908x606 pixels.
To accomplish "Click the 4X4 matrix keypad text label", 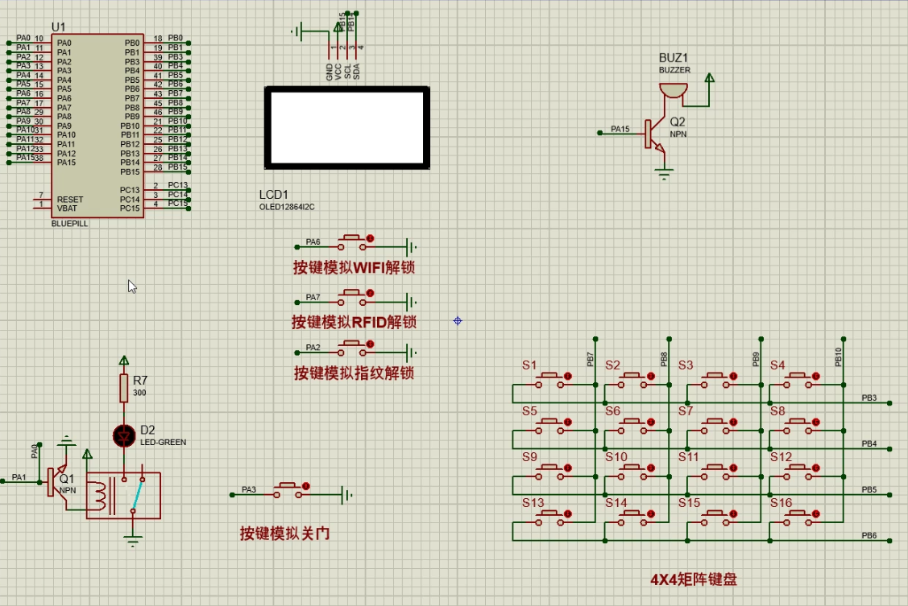I will [x=694, y=579].
